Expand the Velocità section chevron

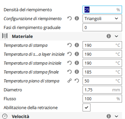coord(116,116)
